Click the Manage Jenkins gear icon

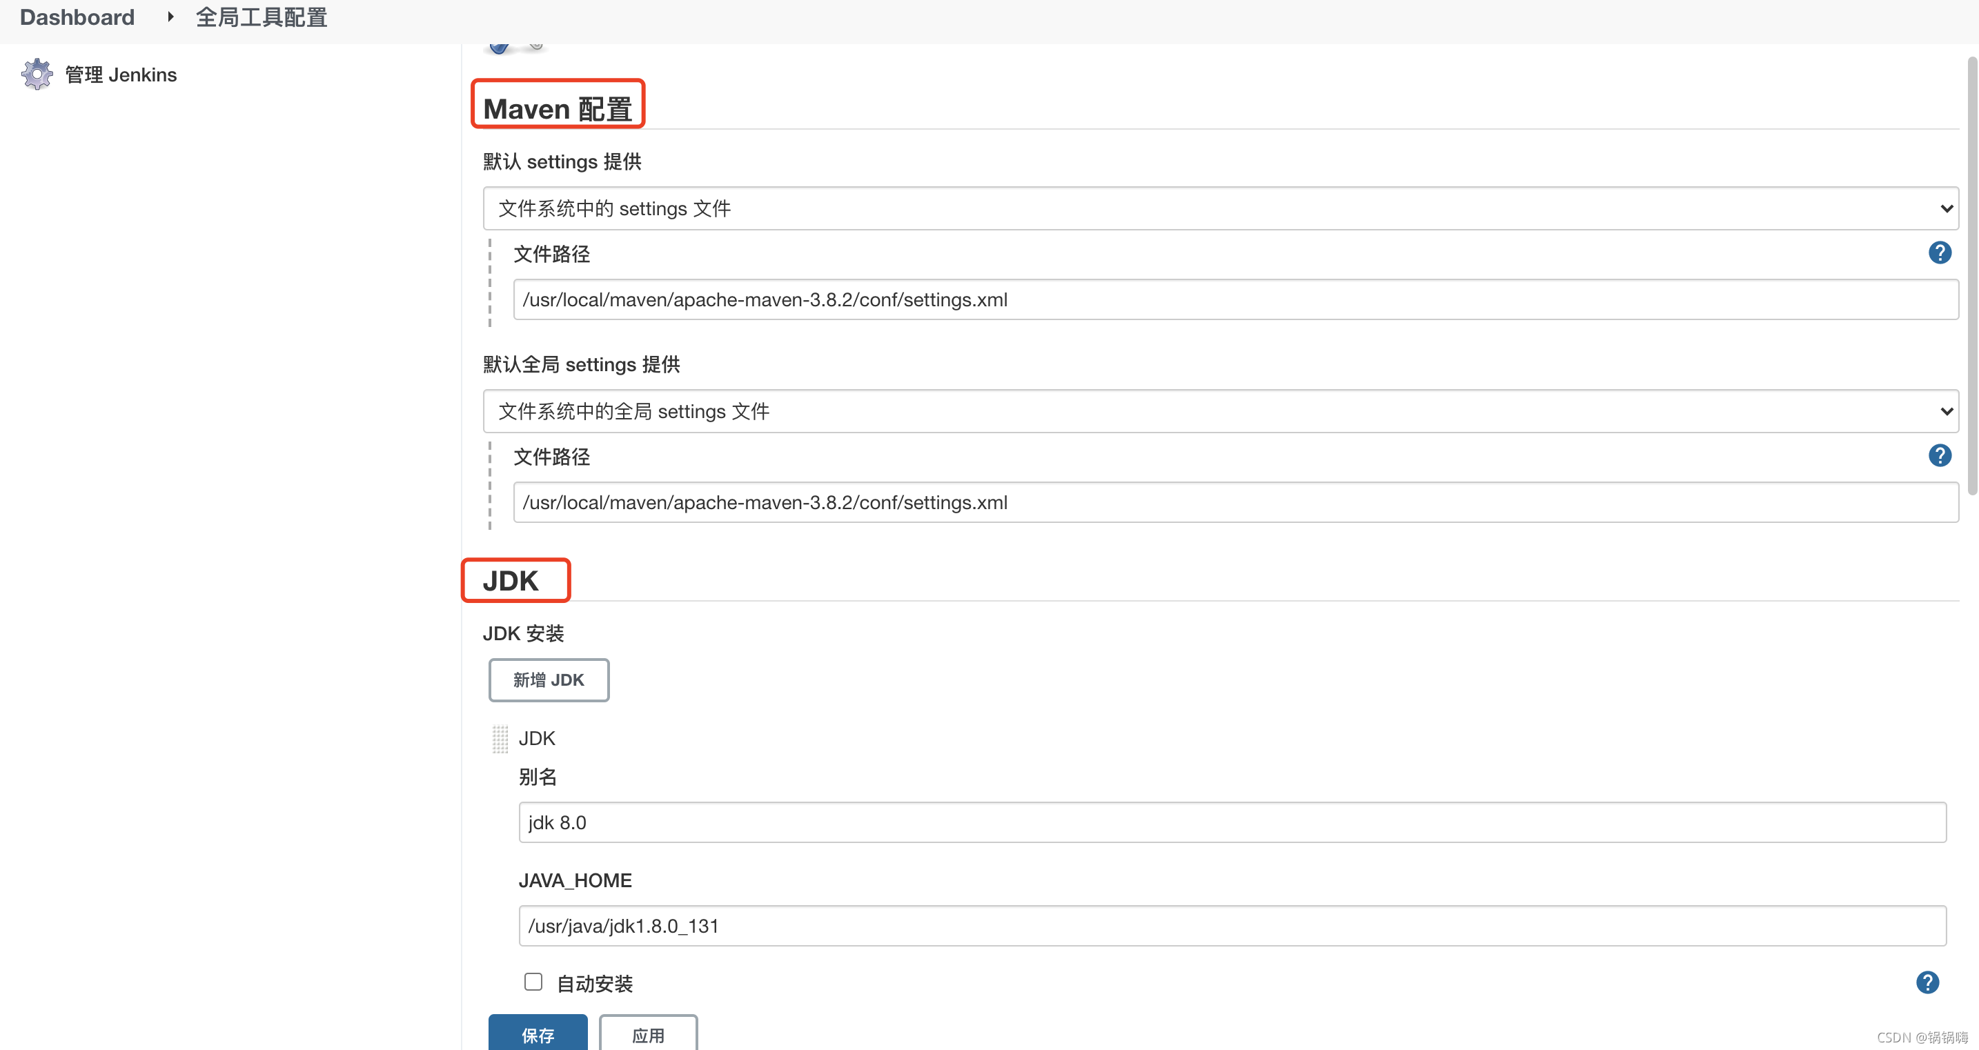pos(37,75)
